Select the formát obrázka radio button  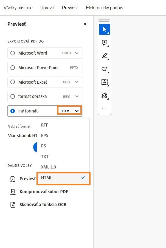click(13, 96)
